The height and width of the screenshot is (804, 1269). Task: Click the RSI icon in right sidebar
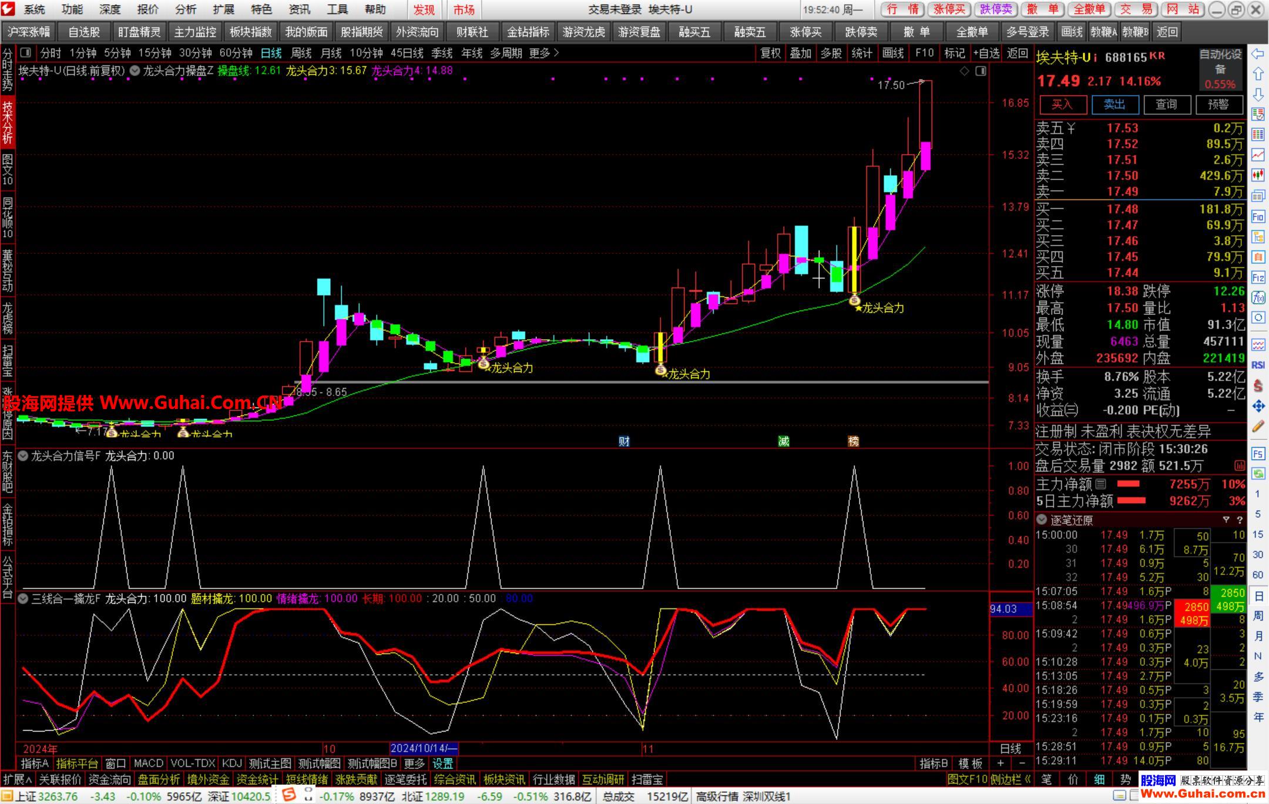pos(1258,365)
